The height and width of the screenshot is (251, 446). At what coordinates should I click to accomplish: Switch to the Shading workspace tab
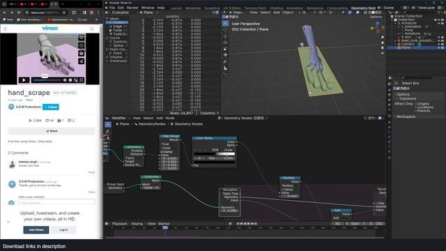(276, 8)
